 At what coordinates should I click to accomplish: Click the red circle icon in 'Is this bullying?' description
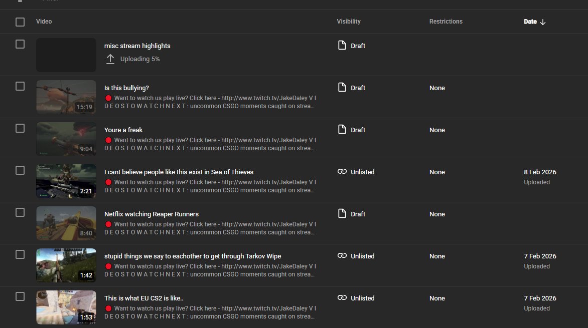[108, 98]
